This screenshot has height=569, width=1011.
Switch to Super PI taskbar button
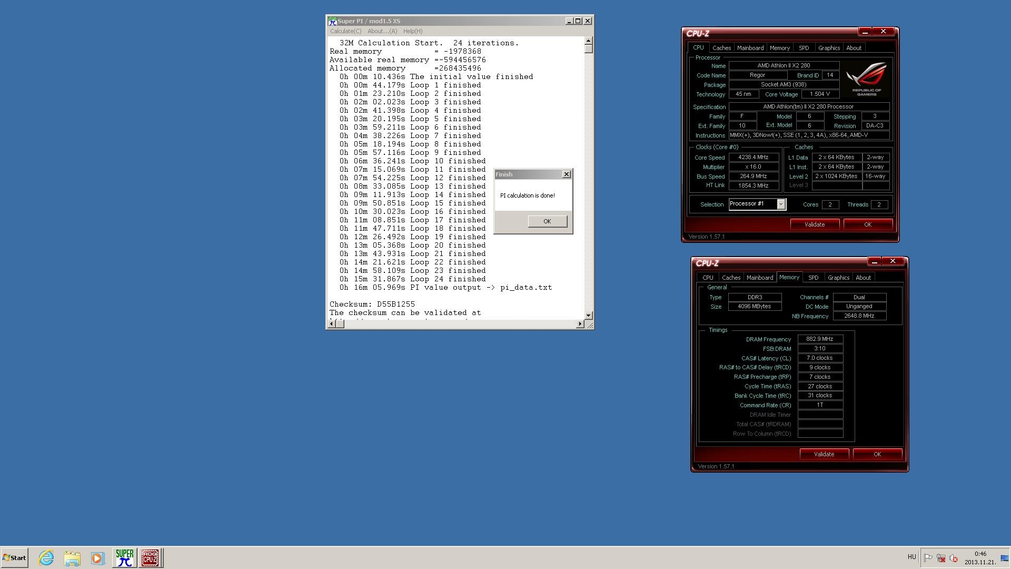pos(124,557)
